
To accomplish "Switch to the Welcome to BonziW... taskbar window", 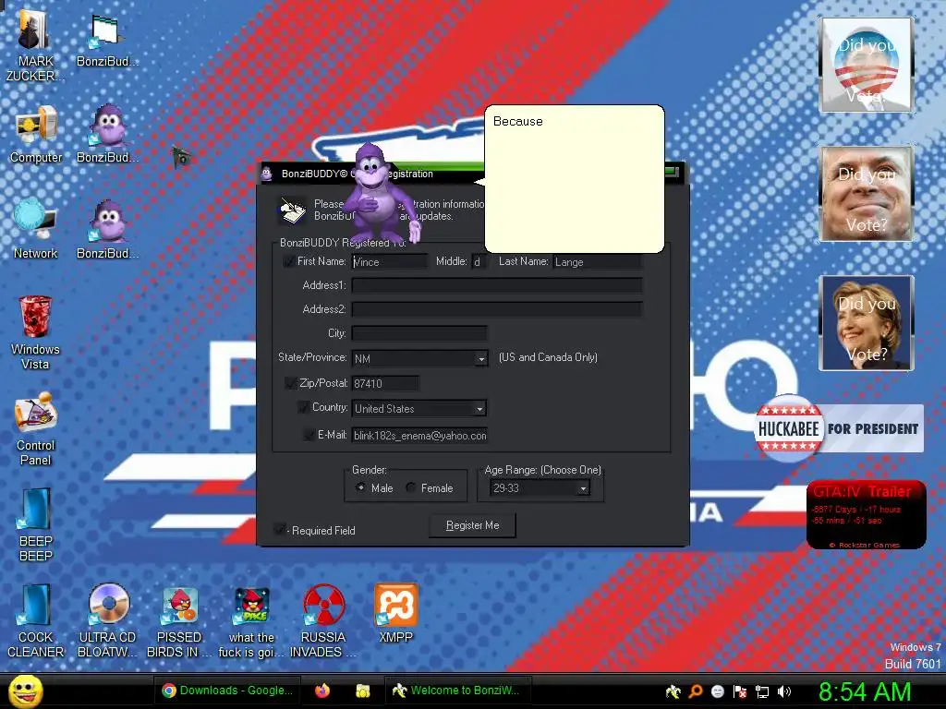I will pyautogui.click(x=458, y=691).
